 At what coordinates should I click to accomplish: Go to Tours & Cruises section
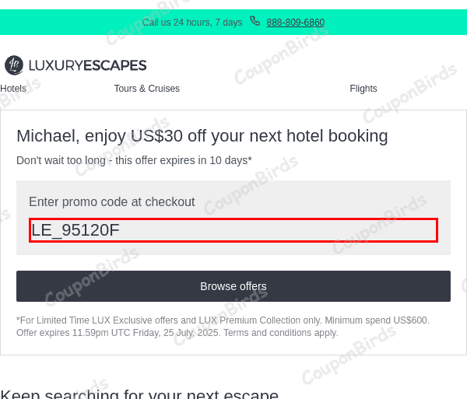point(146,89)
